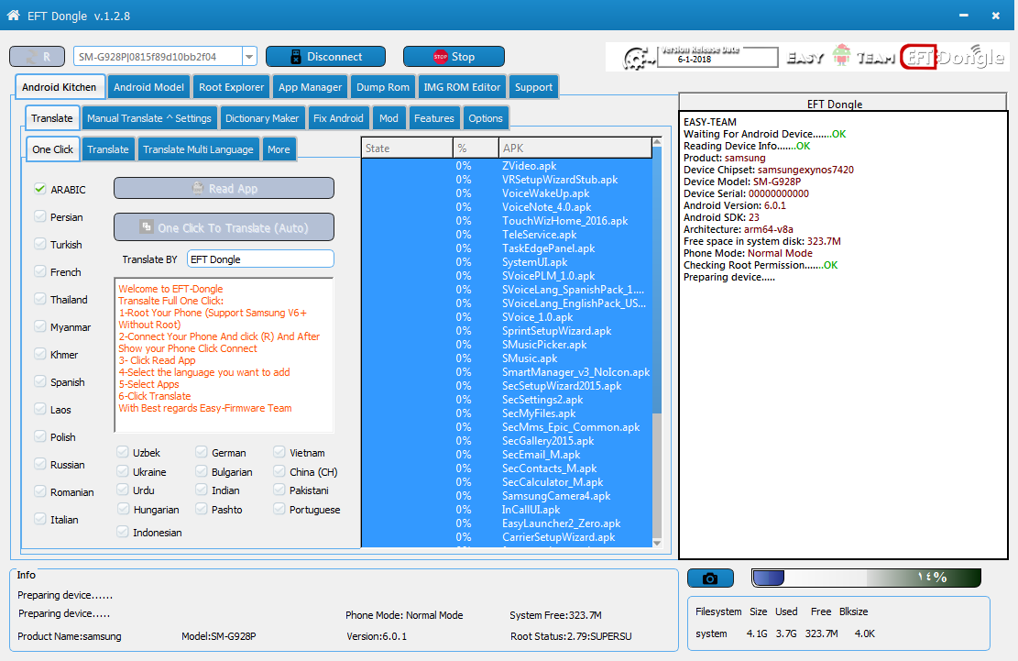Select CarrierSetupWizard.apk row
Image resolution: width=1018 pixels, height=661 pixels.
507,537
